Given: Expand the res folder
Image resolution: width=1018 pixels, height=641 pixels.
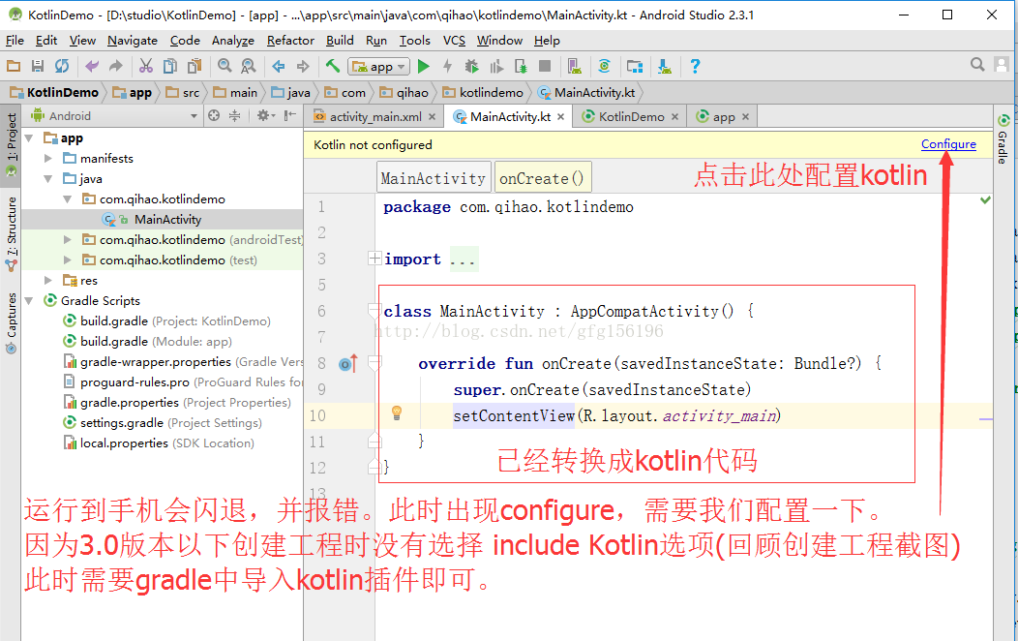Looking at the screenshot, I should tap(48, 281).
